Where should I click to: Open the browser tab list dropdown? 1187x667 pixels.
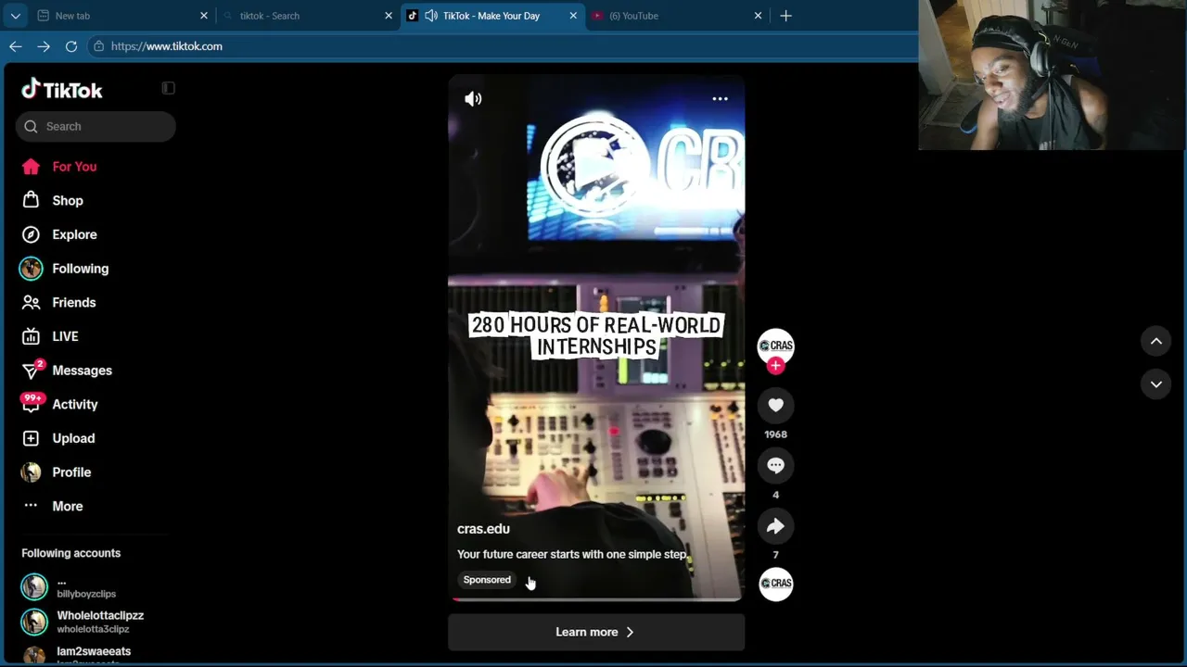pyautogui.click(x=15, y=16)
